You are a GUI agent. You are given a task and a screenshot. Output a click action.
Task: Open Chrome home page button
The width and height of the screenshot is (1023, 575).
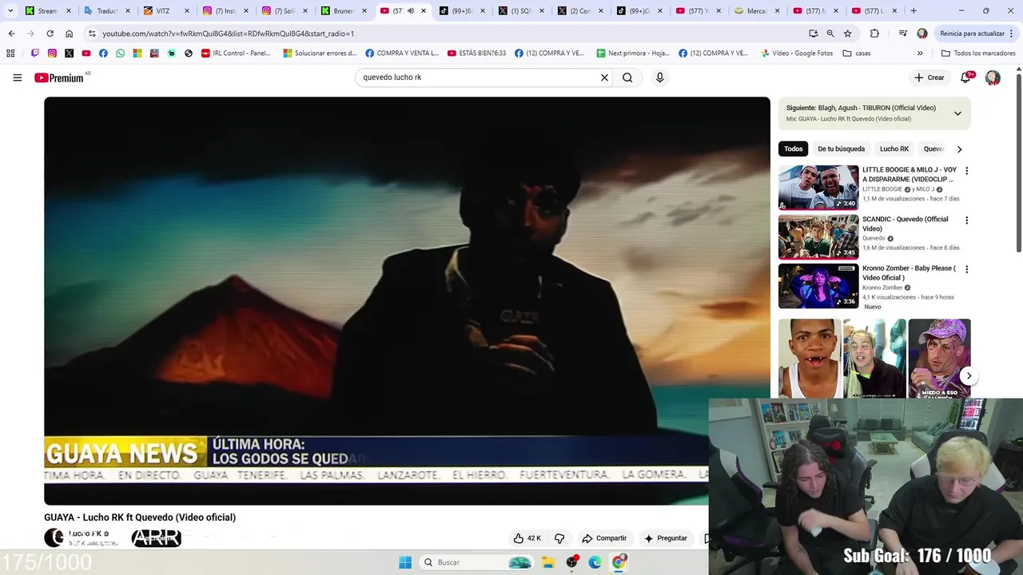coord(70,34)
